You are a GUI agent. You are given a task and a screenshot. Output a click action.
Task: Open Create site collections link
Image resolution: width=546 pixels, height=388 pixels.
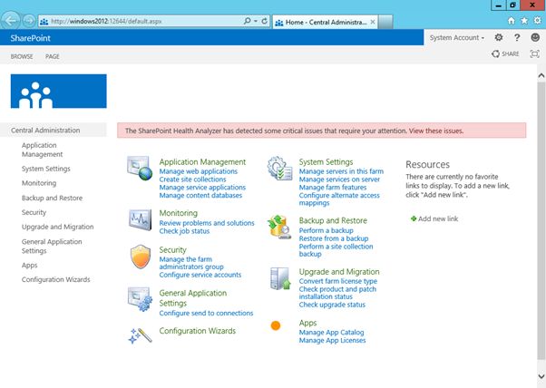point(192,179)
